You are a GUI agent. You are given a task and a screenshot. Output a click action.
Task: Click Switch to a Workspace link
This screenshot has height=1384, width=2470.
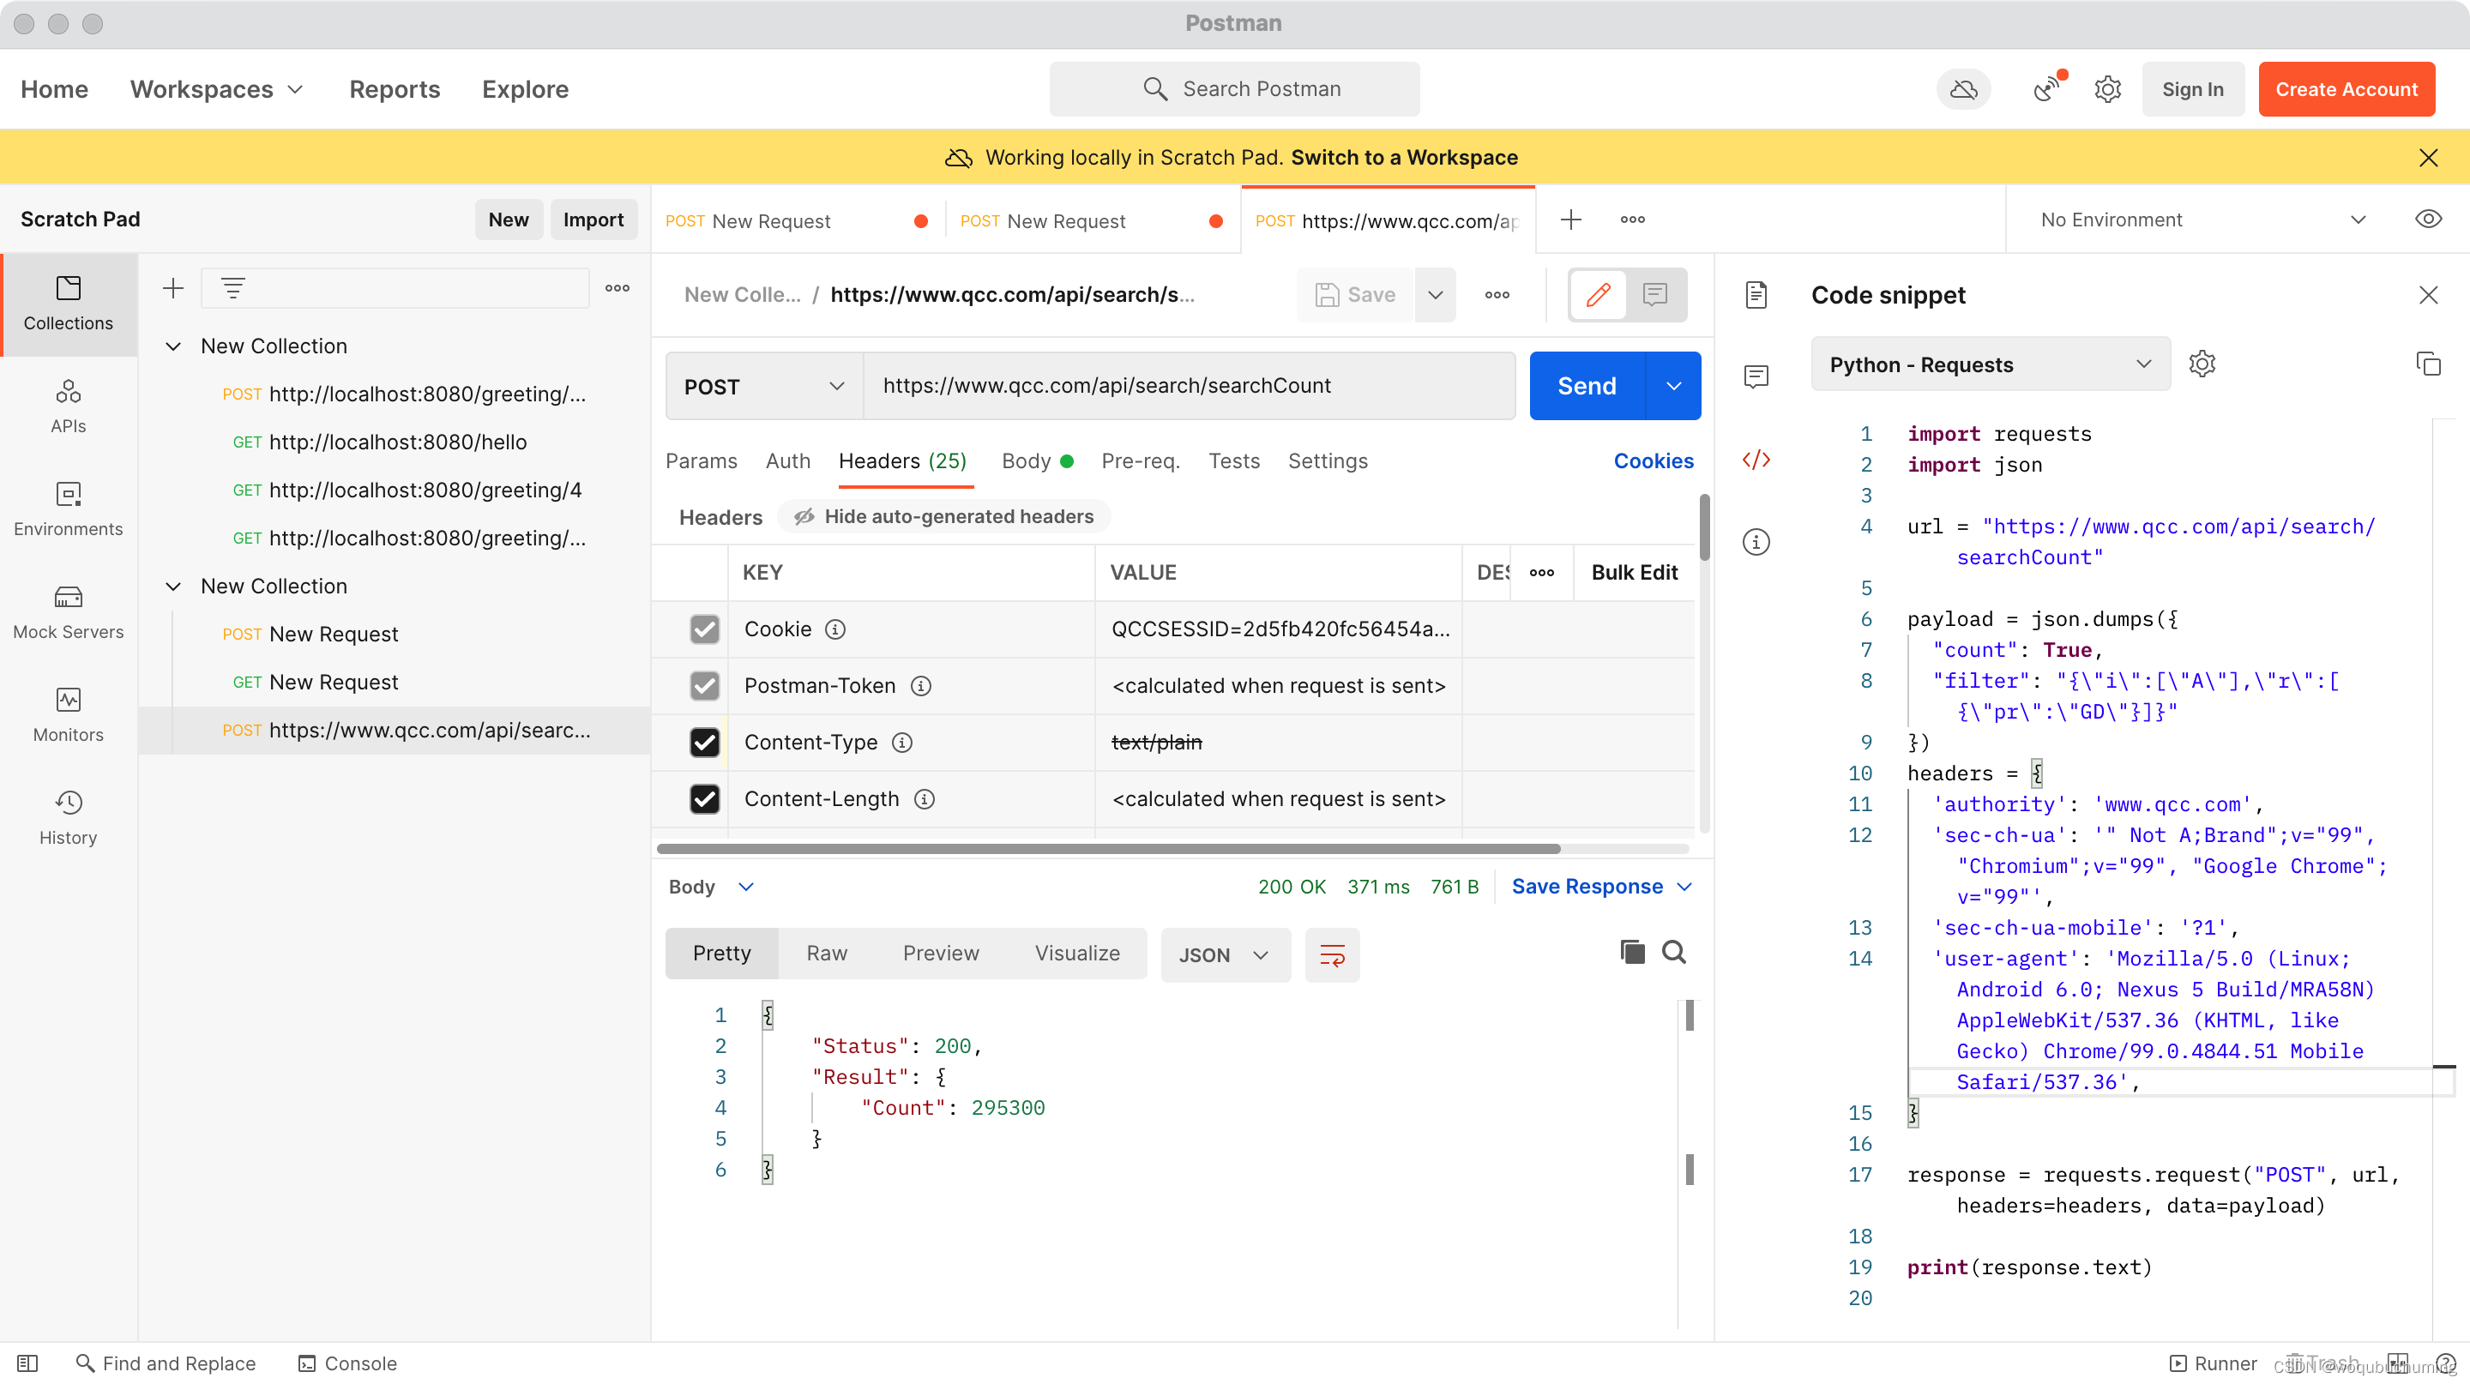pos(1404,157)
